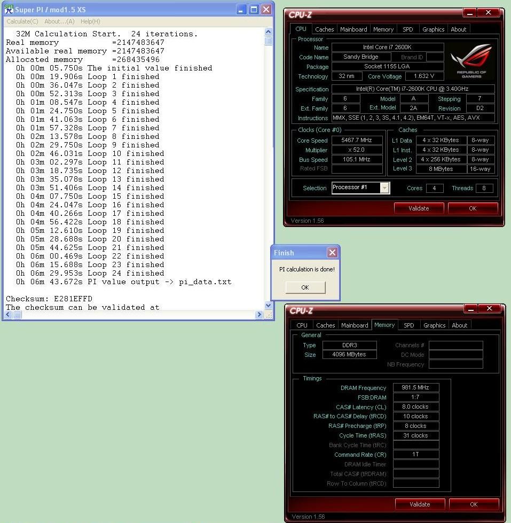Click the CAS# Latency value 8.0 clocks

click(415, 407)
